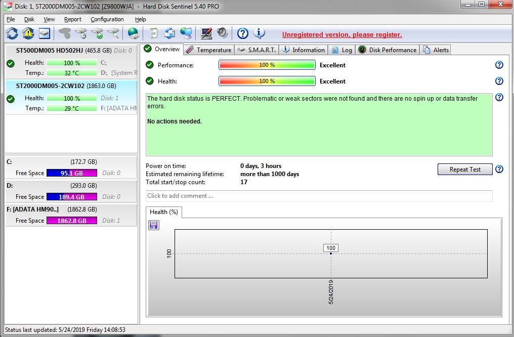Click the green check icon of ST500DM005 disk
Image resolution: width=514 pixels, height=337 pixels.
point(11,64)
